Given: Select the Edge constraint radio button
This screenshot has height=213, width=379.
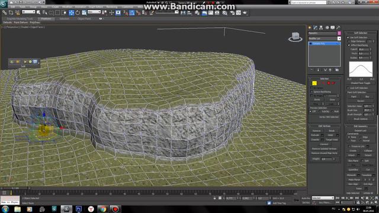Looking at the screenshot, I should (361, 137).
